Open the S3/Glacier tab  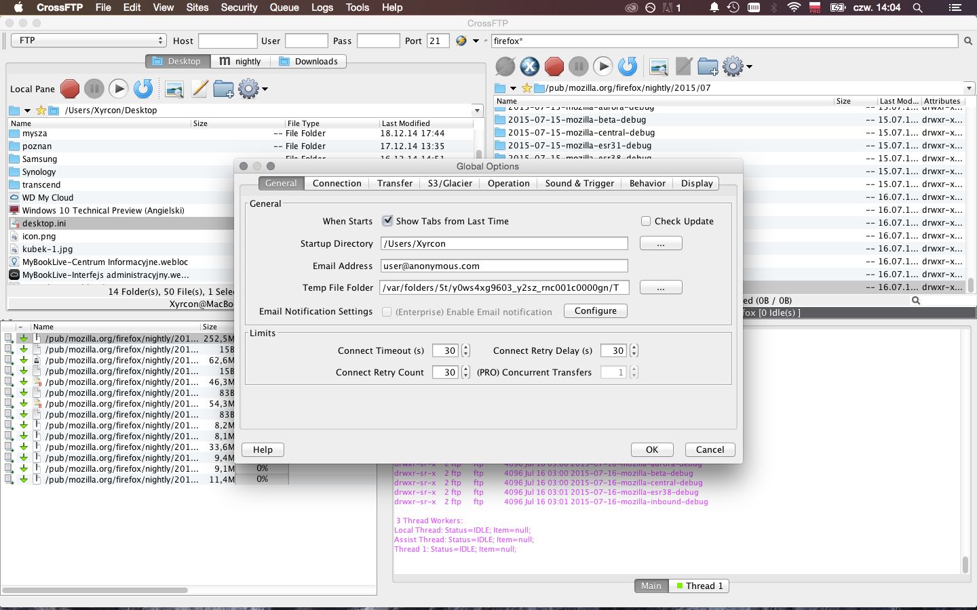tap(450, 183)
